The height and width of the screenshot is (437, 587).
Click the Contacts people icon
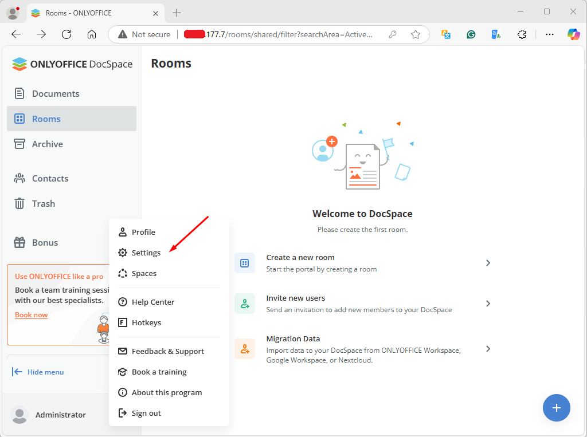(x=19, y=179)
